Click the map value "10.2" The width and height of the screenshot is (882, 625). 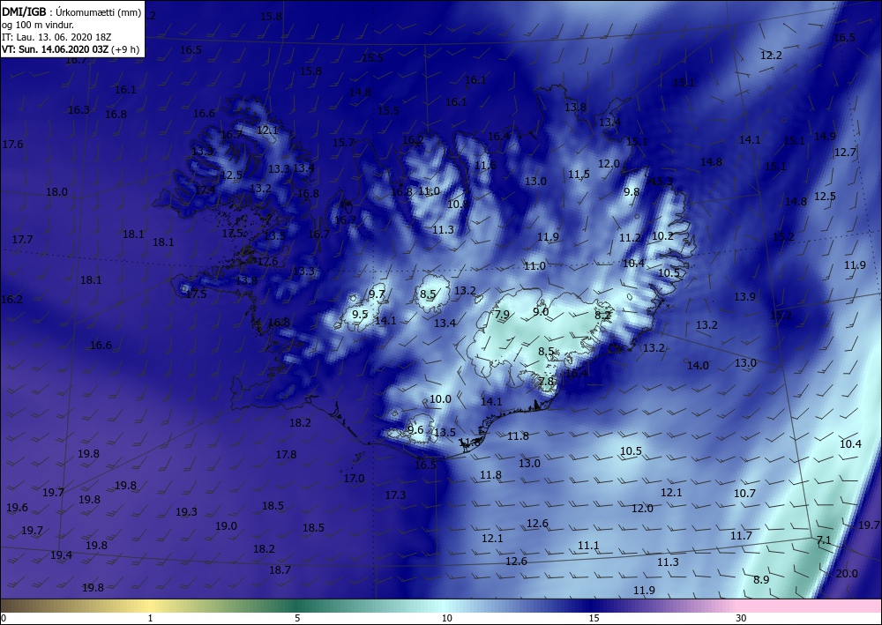[662, 236]
